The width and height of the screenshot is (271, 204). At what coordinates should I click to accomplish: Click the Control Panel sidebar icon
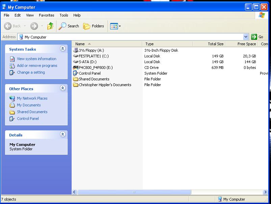click(12, 119)
